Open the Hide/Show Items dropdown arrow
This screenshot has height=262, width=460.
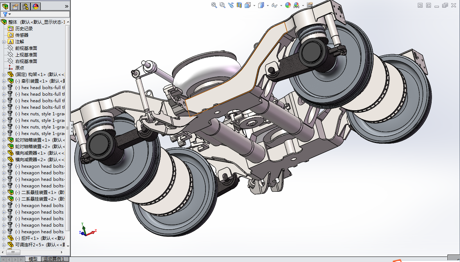(x=281, y=5)
